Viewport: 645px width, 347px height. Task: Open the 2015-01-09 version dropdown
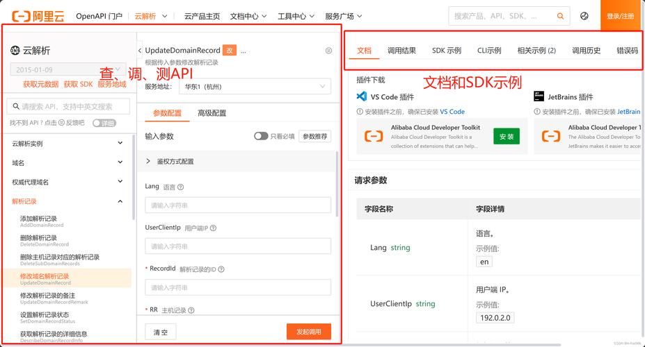[x=68, y=69]
